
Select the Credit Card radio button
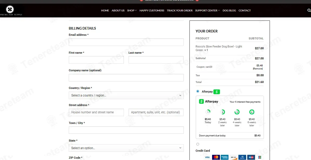[198, 144]
